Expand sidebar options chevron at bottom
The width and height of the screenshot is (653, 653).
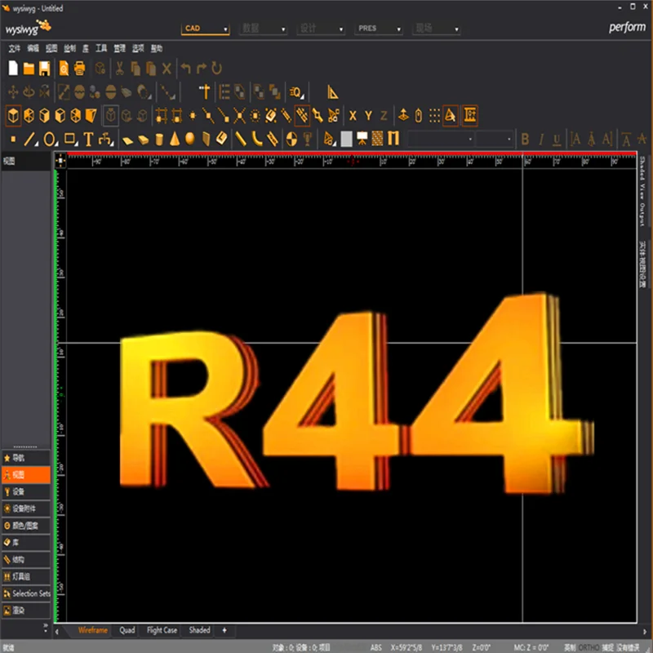click(x=46, y=628)
